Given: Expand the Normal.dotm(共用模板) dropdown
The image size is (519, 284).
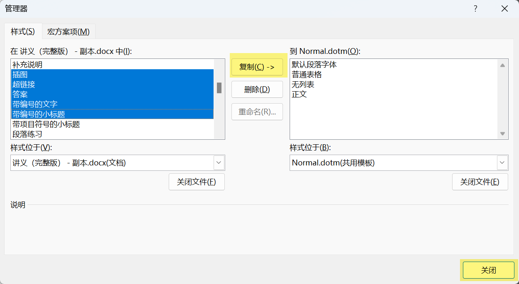Looking at the screenshot, I should pos(502,163).
